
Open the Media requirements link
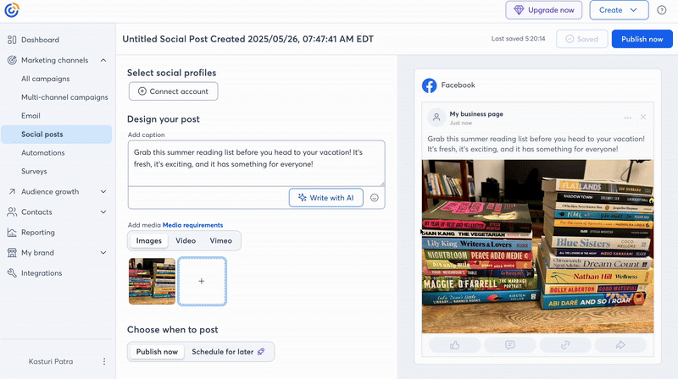click(192, 225)
